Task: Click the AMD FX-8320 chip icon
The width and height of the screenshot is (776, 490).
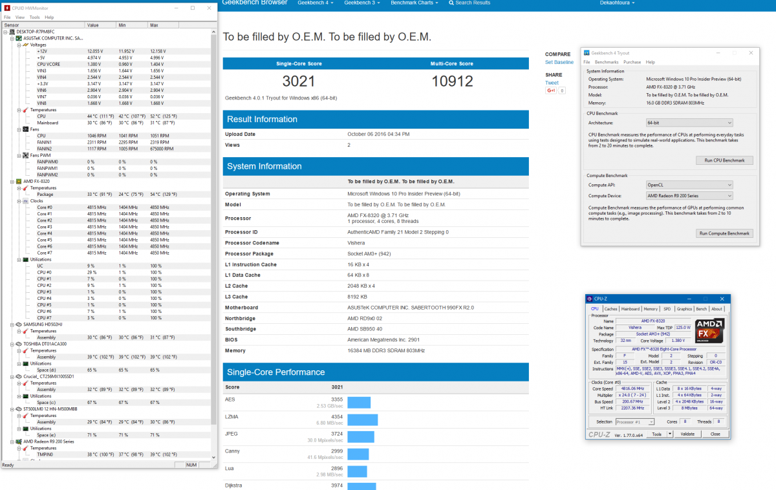Action: (19, 181)
